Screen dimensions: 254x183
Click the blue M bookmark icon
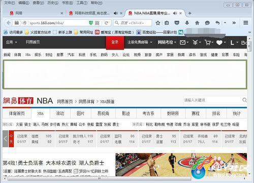coord(181,32)
